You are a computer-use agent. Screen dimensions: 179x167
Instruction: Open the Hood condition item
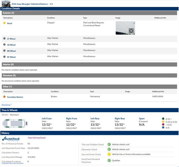click(9, 23)
